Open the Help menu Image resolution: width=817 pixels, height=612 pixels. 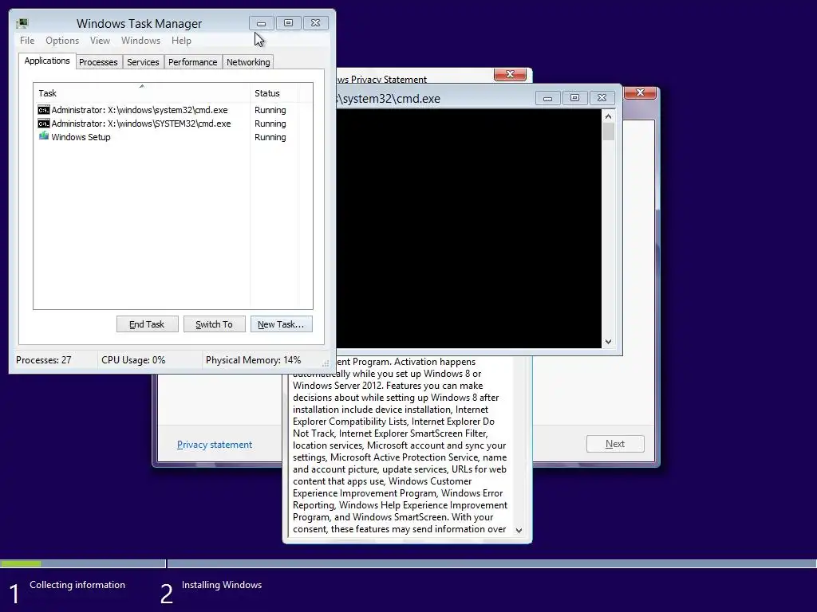181,41
